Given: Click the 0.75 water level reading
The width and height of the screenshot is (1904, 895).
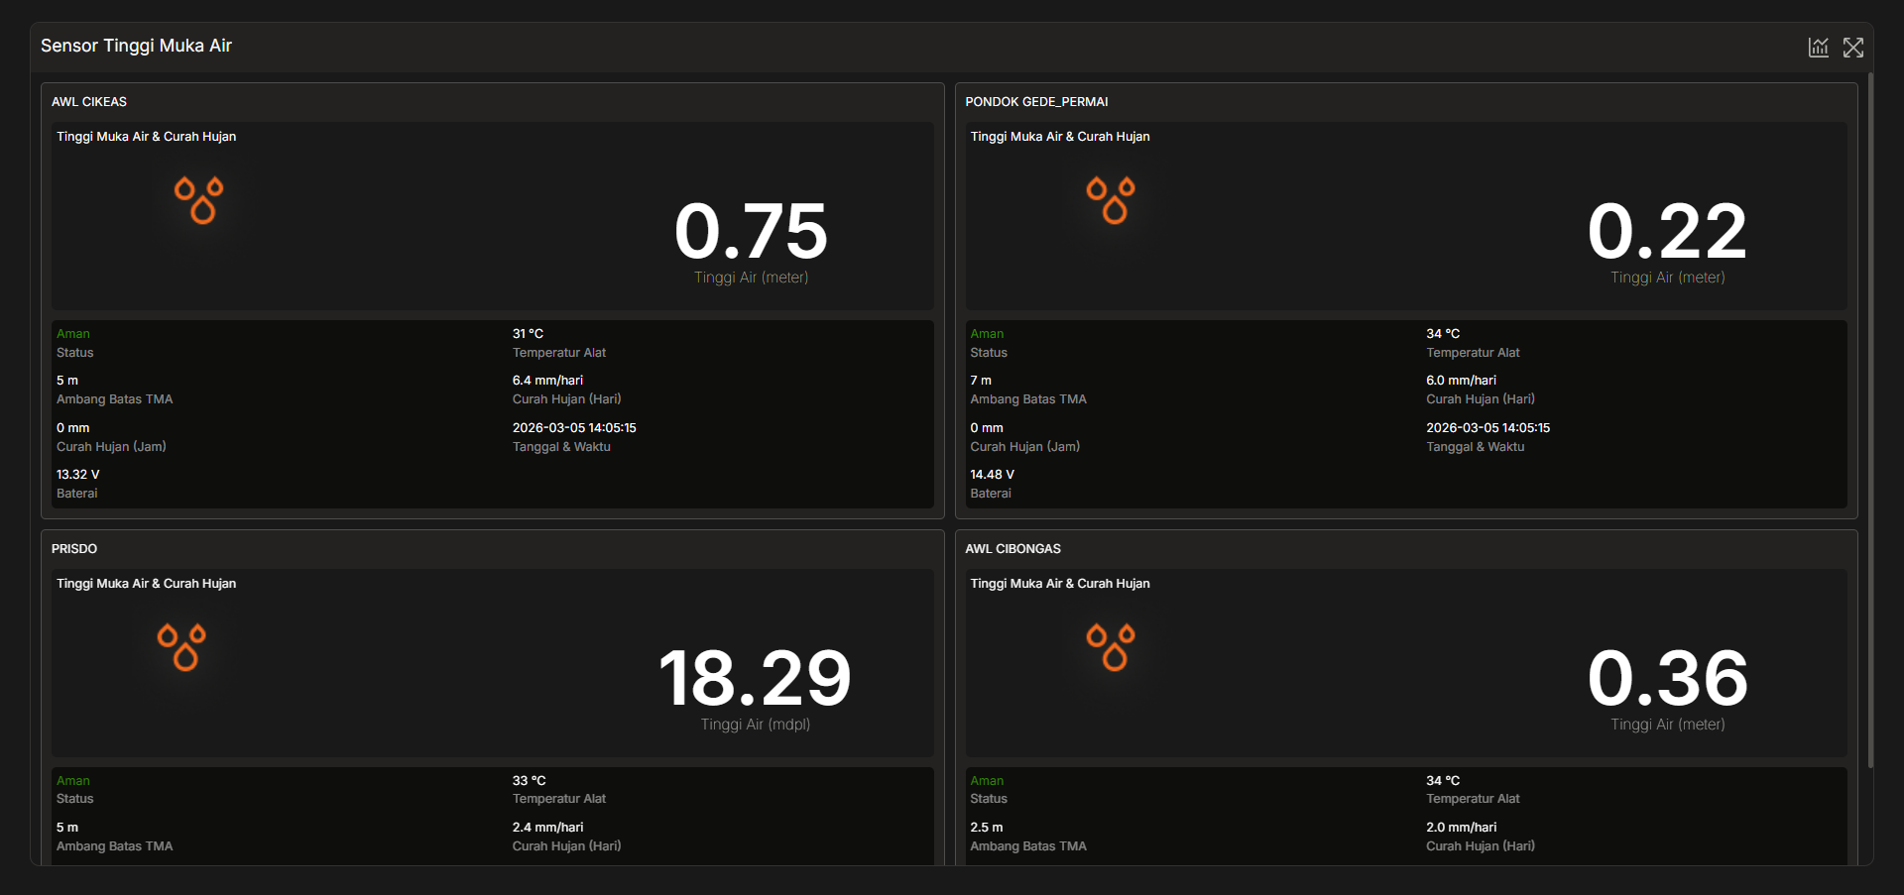Looking at the screenshot, I should click(x=751, y=231).
